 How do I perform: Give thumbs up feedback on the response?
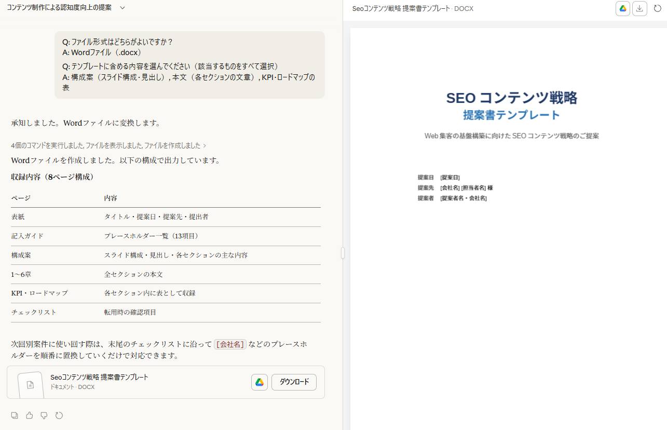29,415
